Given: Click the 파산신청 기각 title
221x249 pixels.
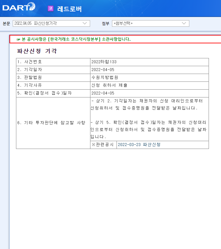Looking at the screenshot, I should click(37, 51).
